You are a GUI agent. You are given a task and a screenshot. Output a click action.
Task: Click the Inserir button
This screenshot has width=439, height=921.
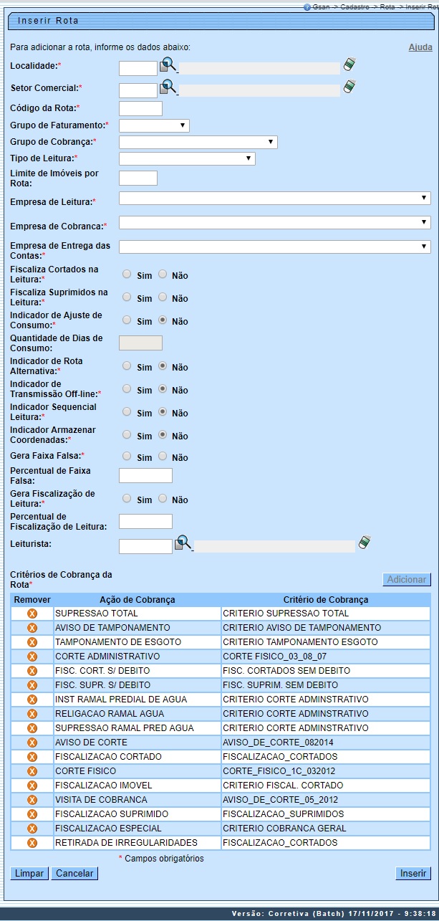[413, 873]
